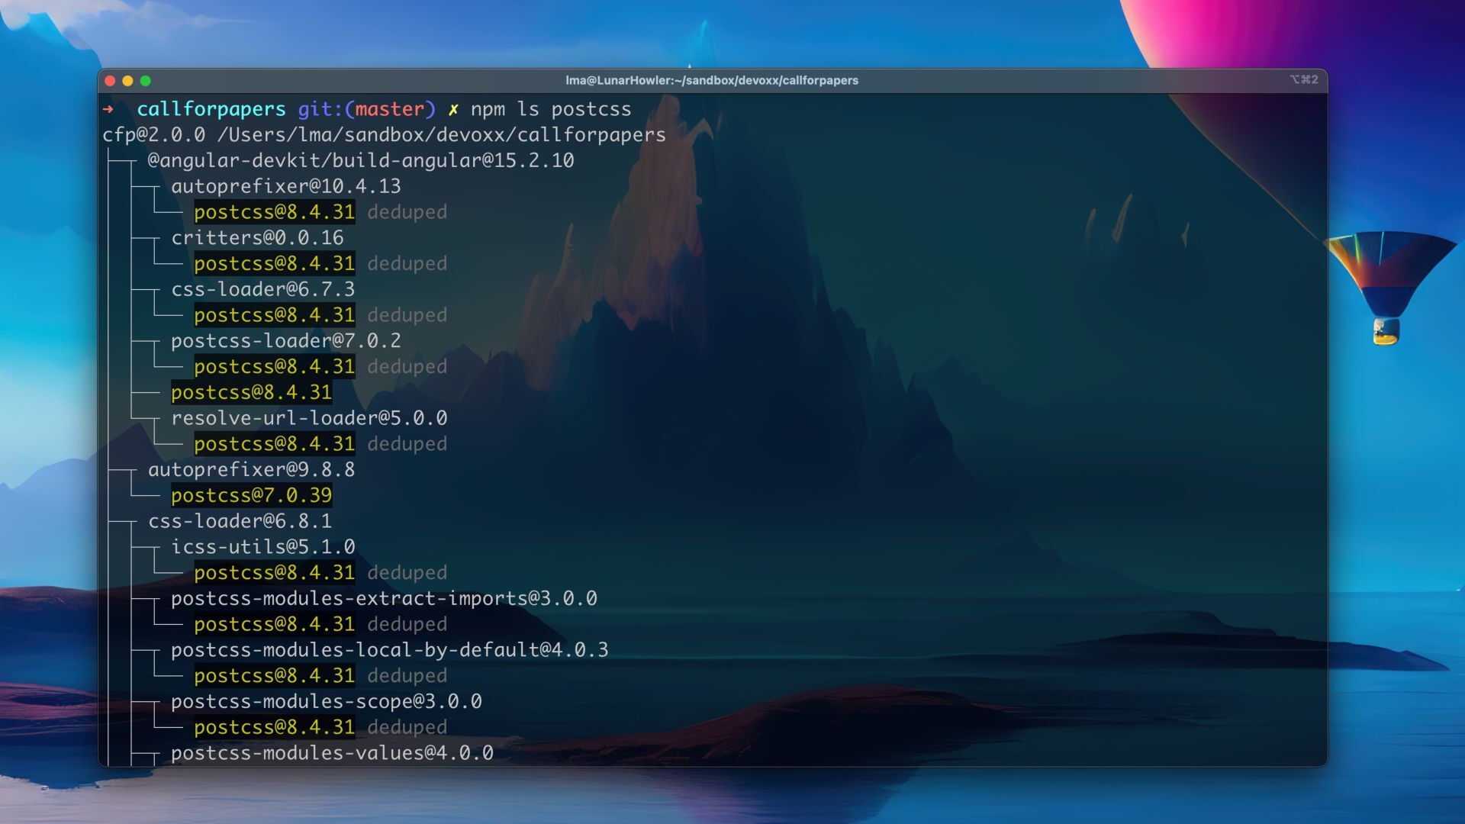Click the yellow minimize window button
This screenshot has width=1465, height=824.
[127, 81]
